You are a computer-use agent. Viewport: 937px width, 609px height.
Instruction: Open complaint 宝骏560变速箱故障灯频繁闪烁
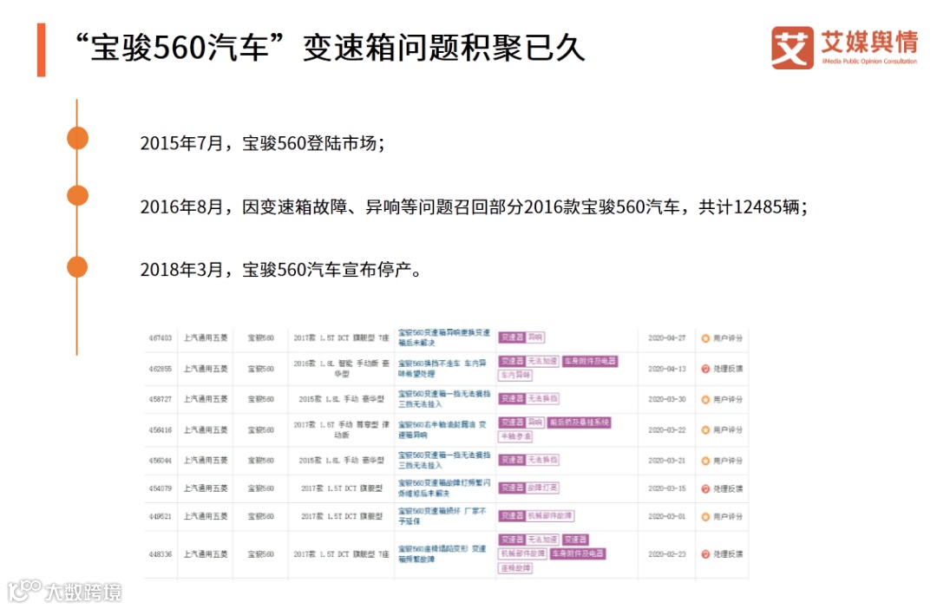point(444,488)
